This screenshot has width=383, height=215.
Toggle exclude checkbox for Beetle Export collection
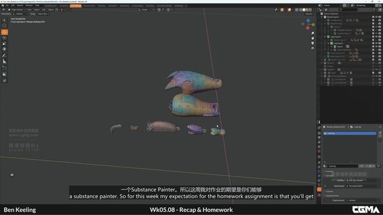tap(373, 17)
